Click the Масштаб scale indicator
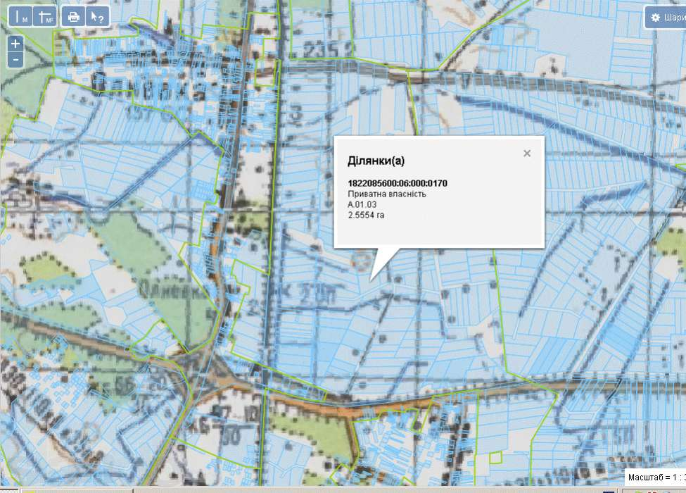Image resolution: width=686 pixels, height=493 pixels. 654,477
